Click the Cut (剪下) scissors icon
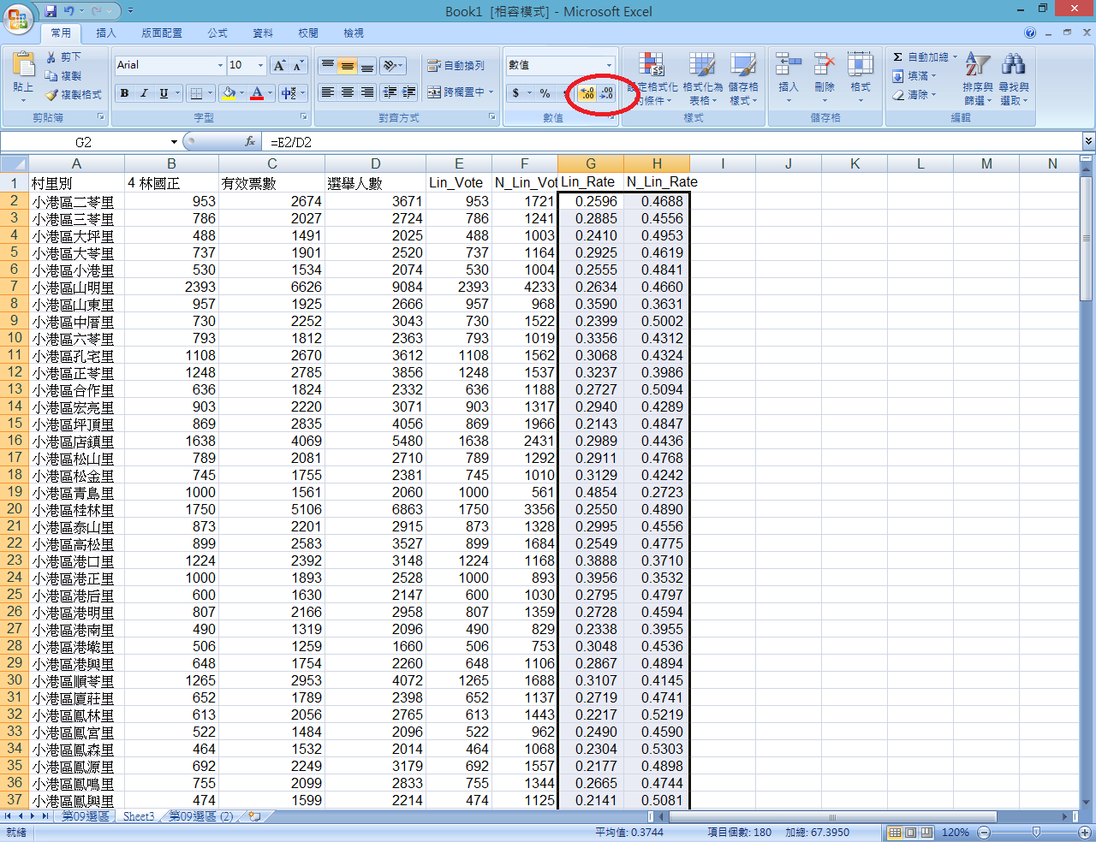1096x842 pixels. [52, 57]
